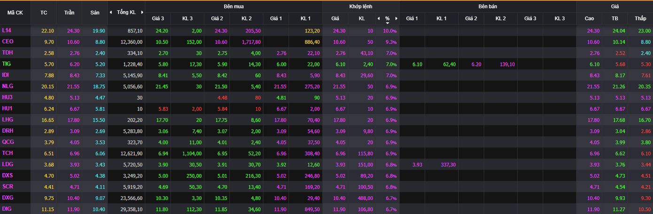This screenshot has height=214, width=653.
Task: Select the TC reference price header
Action: click(44, 13)
